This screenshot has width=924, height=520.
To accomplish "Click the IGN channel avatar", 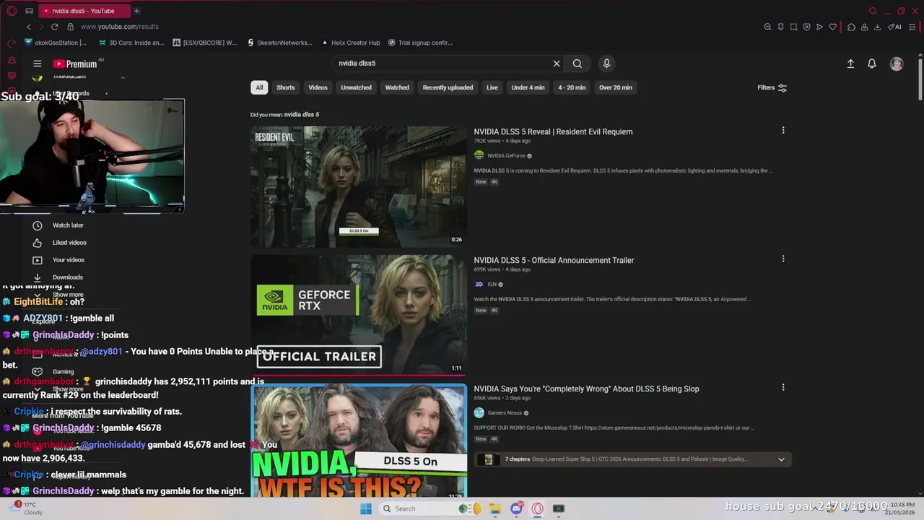I will (479, 285).
